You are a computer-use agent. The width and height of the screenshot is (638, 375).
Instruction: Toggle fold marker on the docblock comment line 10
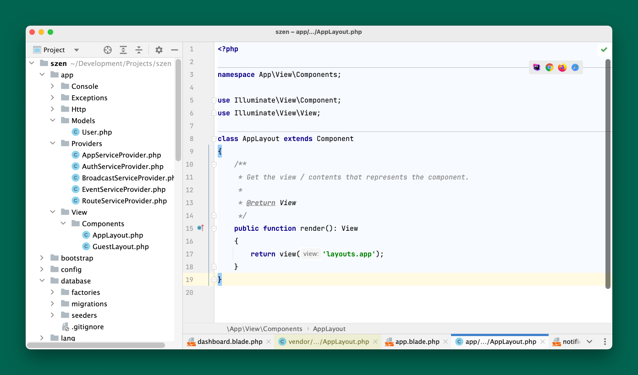coord(214,164)
